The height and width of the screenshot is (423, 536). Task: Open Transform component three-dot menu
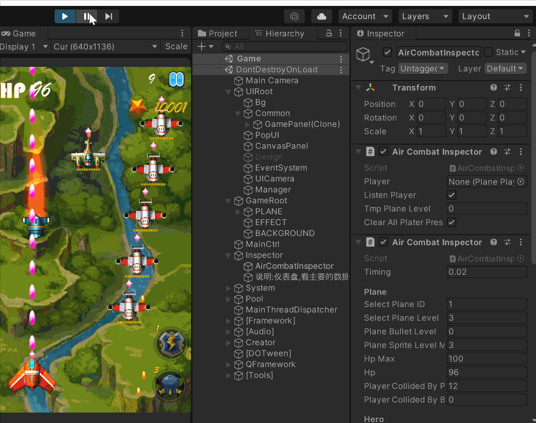[x=521, y=87]
